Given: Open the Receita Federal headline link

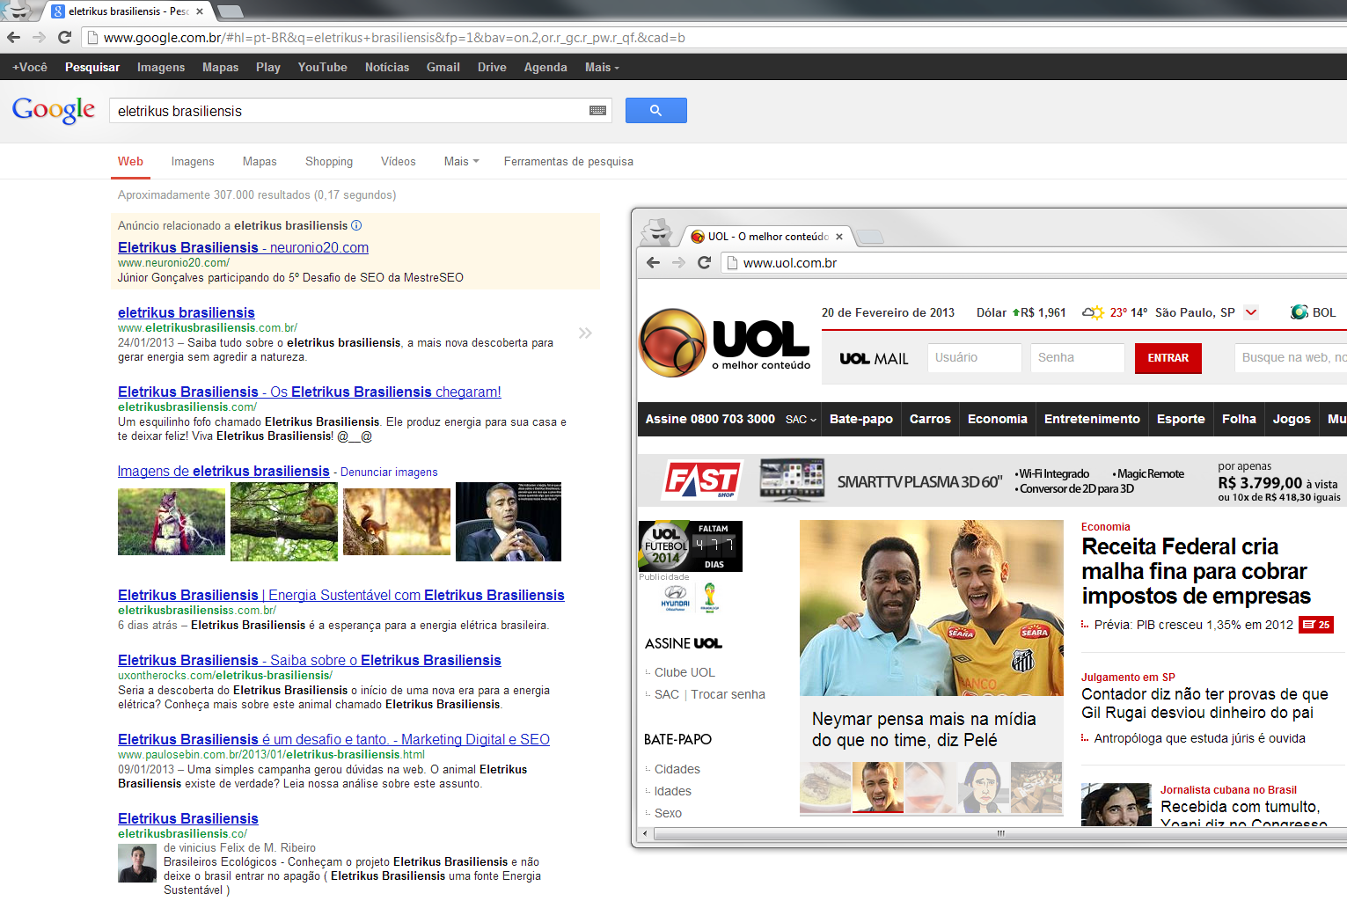Looking at the screenshot, I should click(x=1195, y=571).
